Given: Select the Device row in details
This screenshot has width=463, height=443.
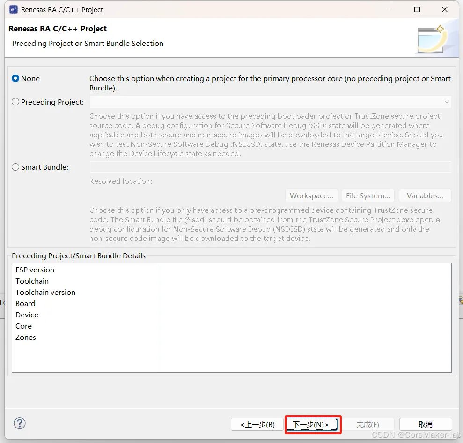Looking at the screenshot, I should coord(231,315).
